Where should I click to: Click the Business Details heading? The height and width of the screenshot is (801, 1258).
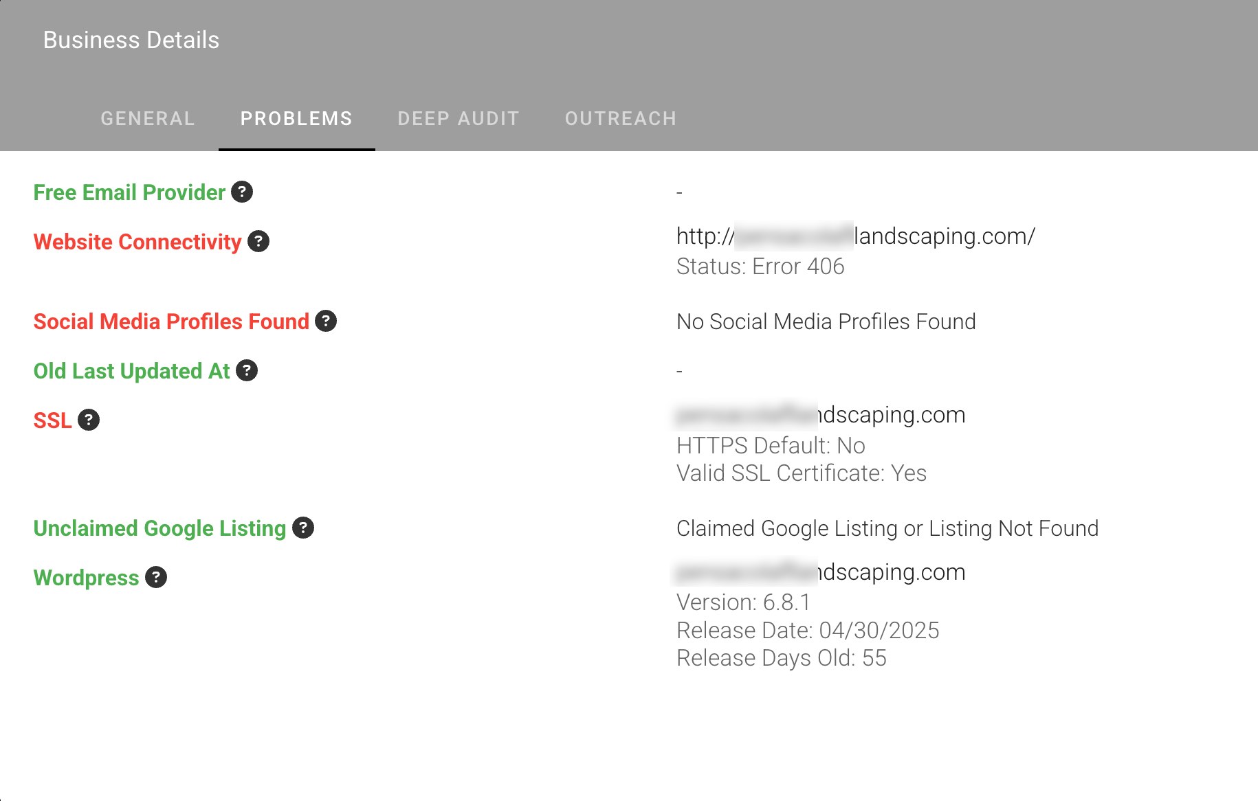click(x=131, y=40)
